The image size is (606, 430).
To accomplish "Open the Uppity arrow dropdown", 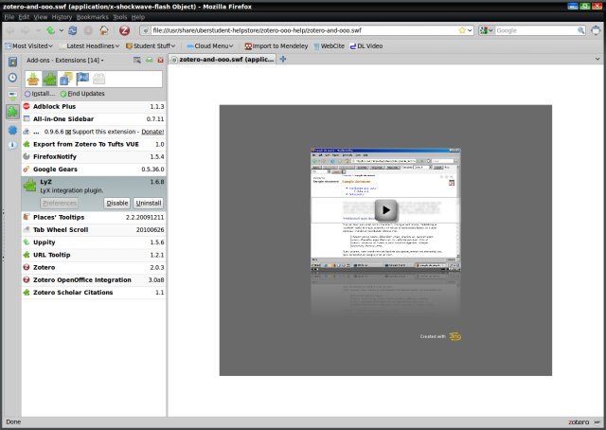I will click(x=61, y=30).
